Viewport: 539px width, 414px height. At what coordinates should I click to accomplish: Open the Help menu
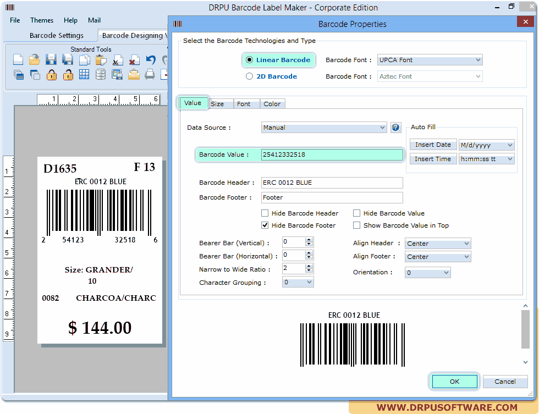point(70,20)
